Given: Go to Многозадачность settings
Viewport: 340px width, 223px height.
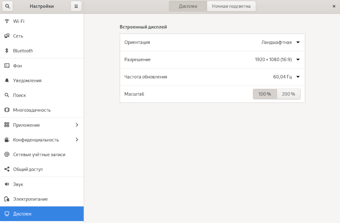Looking at the screenshot, I should tap(32, 110).
